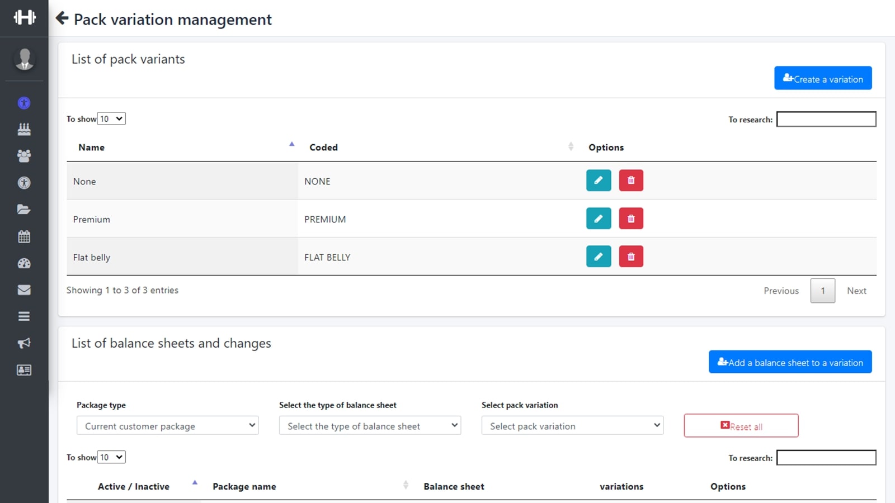Open the Package type dropdown
The height and width of the screenshot is (503, 895).
coord(167,426)
